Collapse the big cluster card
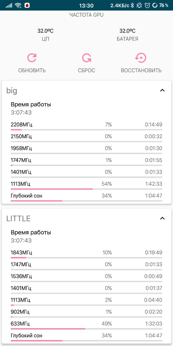Image resolution: width=173 pixels, height=346 pixels. [x=162, y=90]
